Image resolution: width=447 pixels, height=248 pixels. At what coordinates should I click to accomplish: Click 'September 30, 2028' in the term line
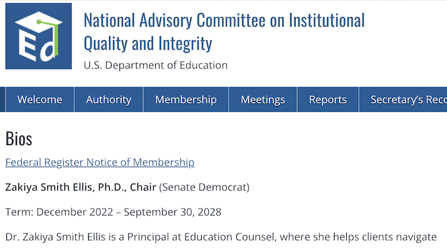click(172, 212)
